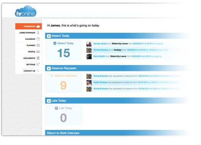Select Contact Us in the sidebar
The height and width of the screenshot is (145, 201).
[28, 71]
